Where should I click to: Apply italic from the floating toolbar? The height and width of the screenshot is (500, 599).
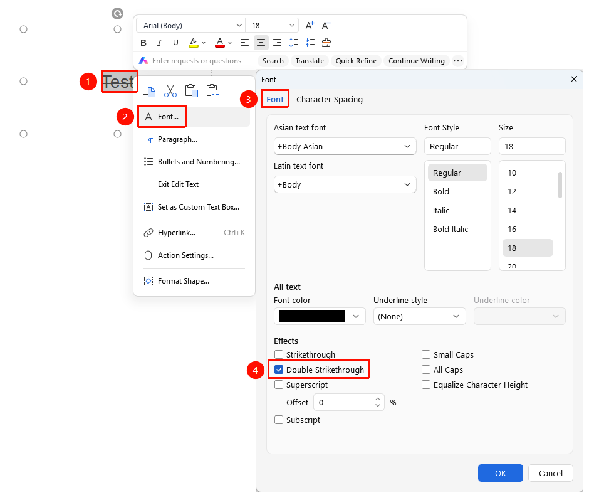pos(159,43)
